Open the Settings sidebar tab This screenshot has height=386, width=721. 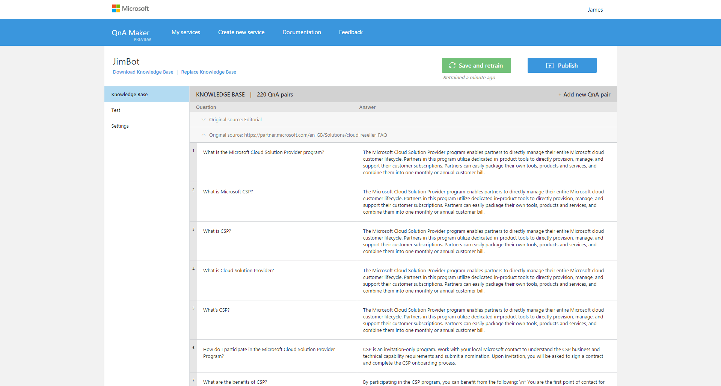coord(147,126)
